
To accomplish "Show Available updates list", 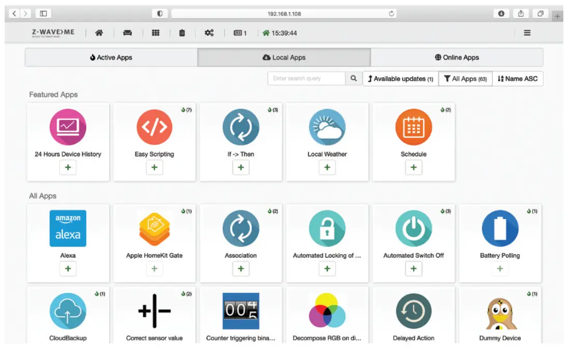I will pos(400,79).
